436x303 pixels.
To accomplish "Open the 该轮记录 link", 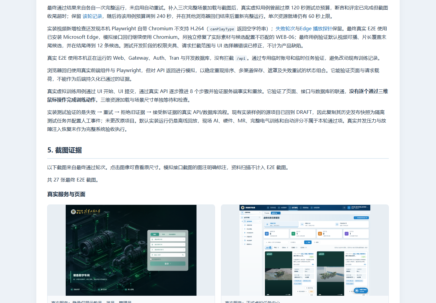I will point(92,16).
